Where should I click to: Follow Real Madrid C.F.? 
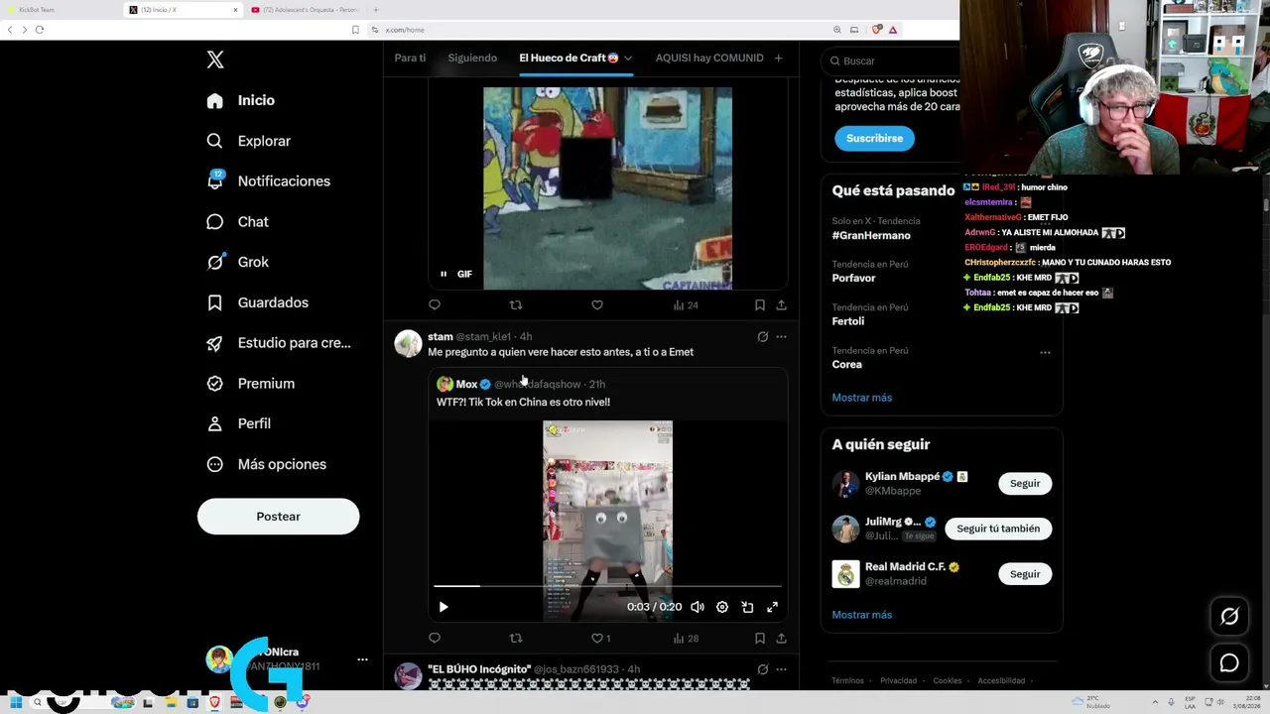click(x=1025, y=574)
